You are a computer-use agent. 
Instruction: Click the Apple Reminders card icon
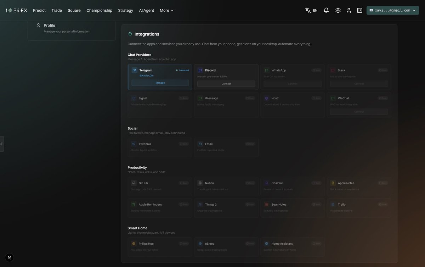[134, 205]
